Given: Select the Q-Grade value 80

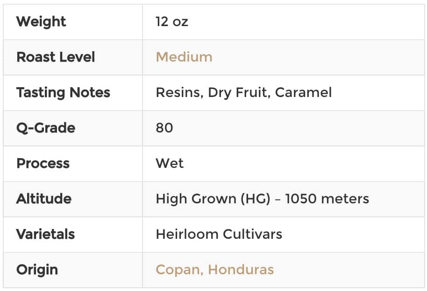Looking at the screenshot, I should 164,128.
